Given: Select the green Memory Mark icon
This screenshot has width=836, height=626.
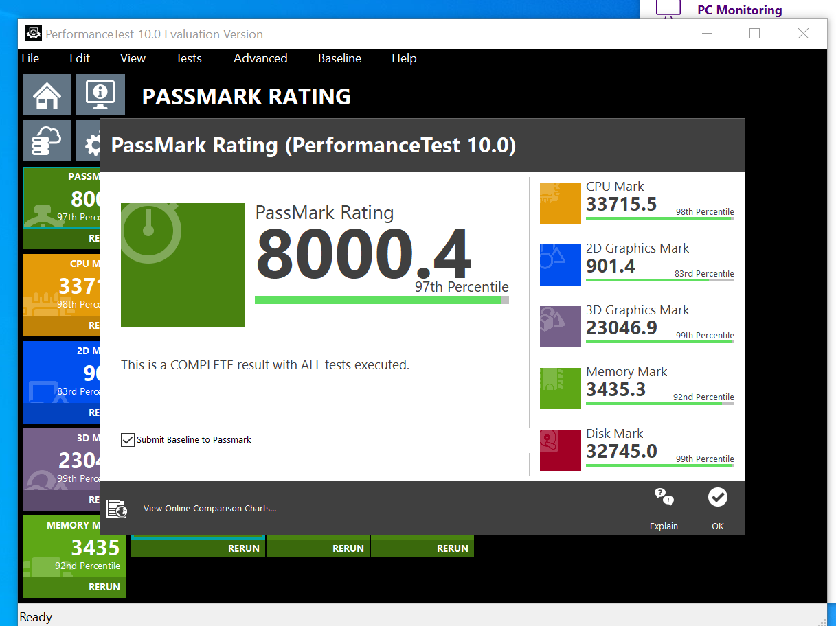Looking at the screenshot, I should (x=560, y=388).
